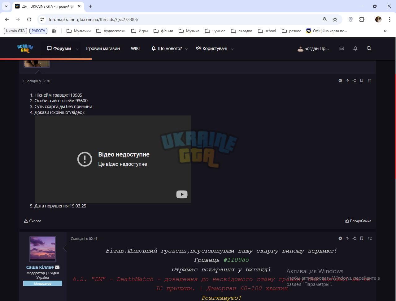The width and height of the screenshot is (396, 301).
Task: Open the Игры bookmark folder
Action: click(140, 31)
